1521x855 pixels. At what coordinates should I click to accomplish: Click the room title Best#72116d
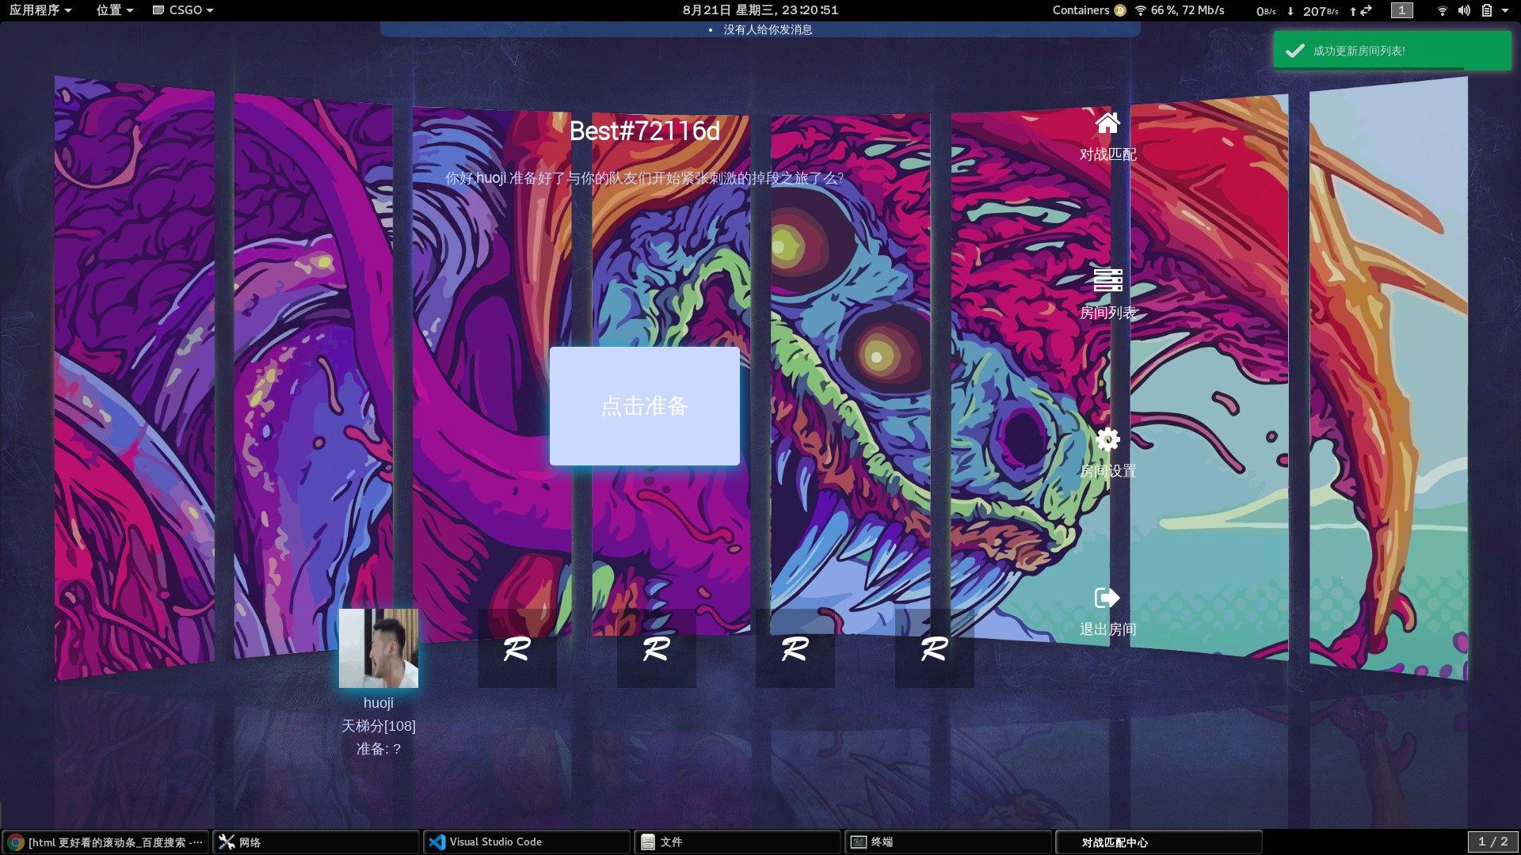click(645, 131)
